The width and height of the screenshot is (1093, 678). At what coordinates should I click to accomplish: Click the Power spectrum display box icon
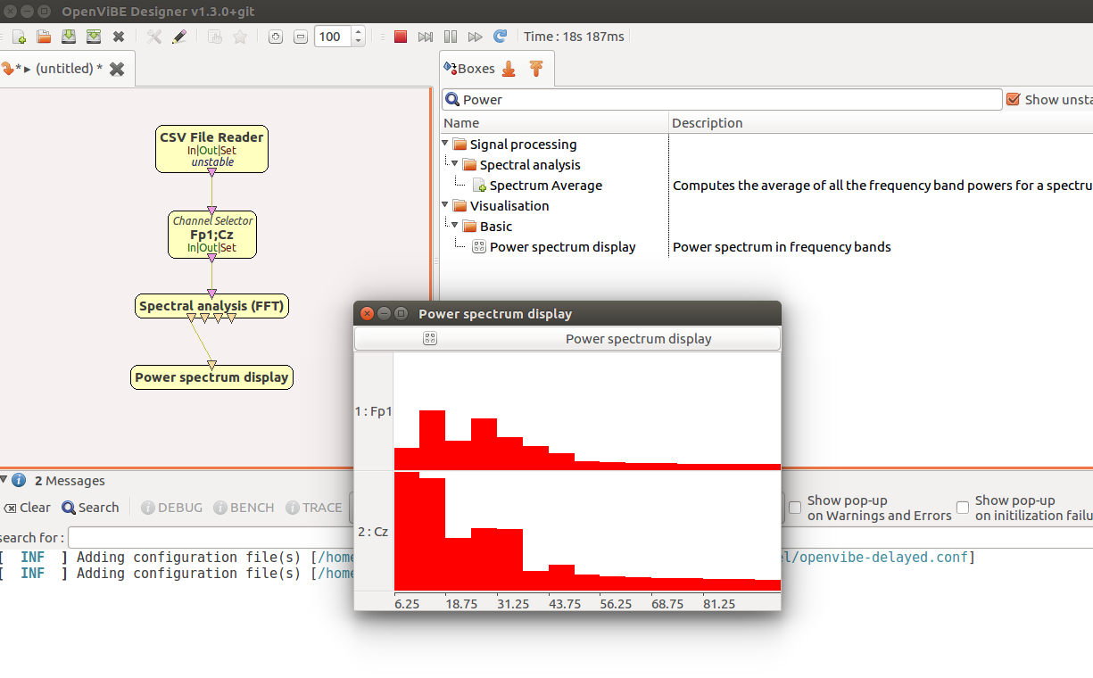coord(479,247)
